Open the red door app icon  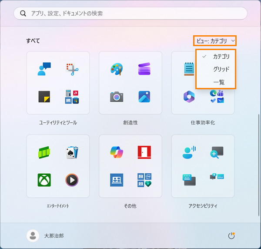tap(144, 152)
